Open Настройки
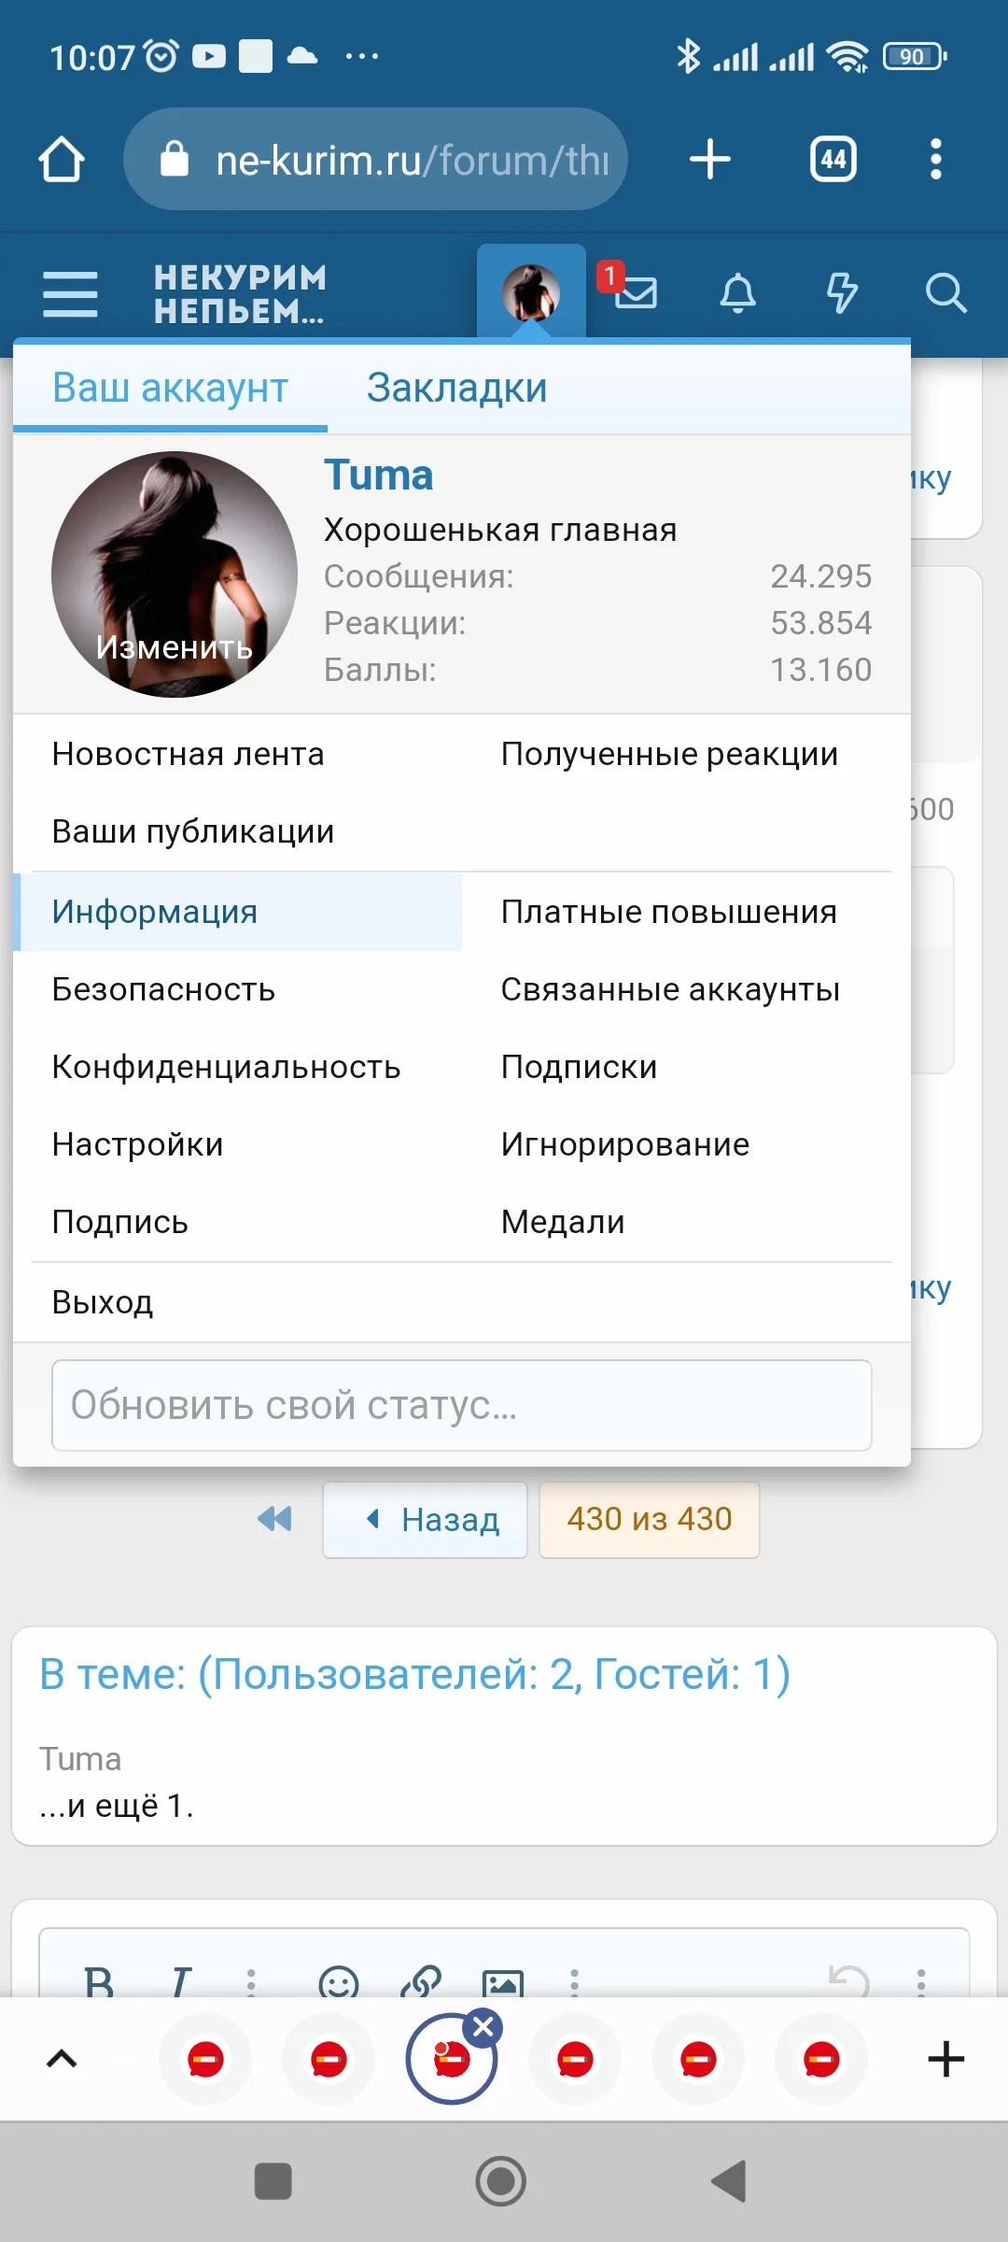1008x2242 pixels. click(x=137, y=1144)
